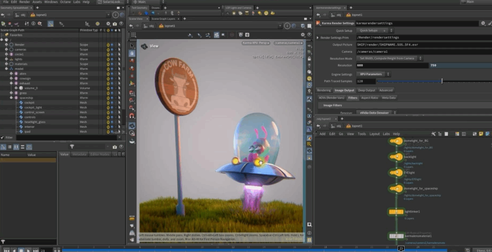Click the backlight node icon
Image resolution: width=492 pixels, height=252 pixels.
[397, 157]
